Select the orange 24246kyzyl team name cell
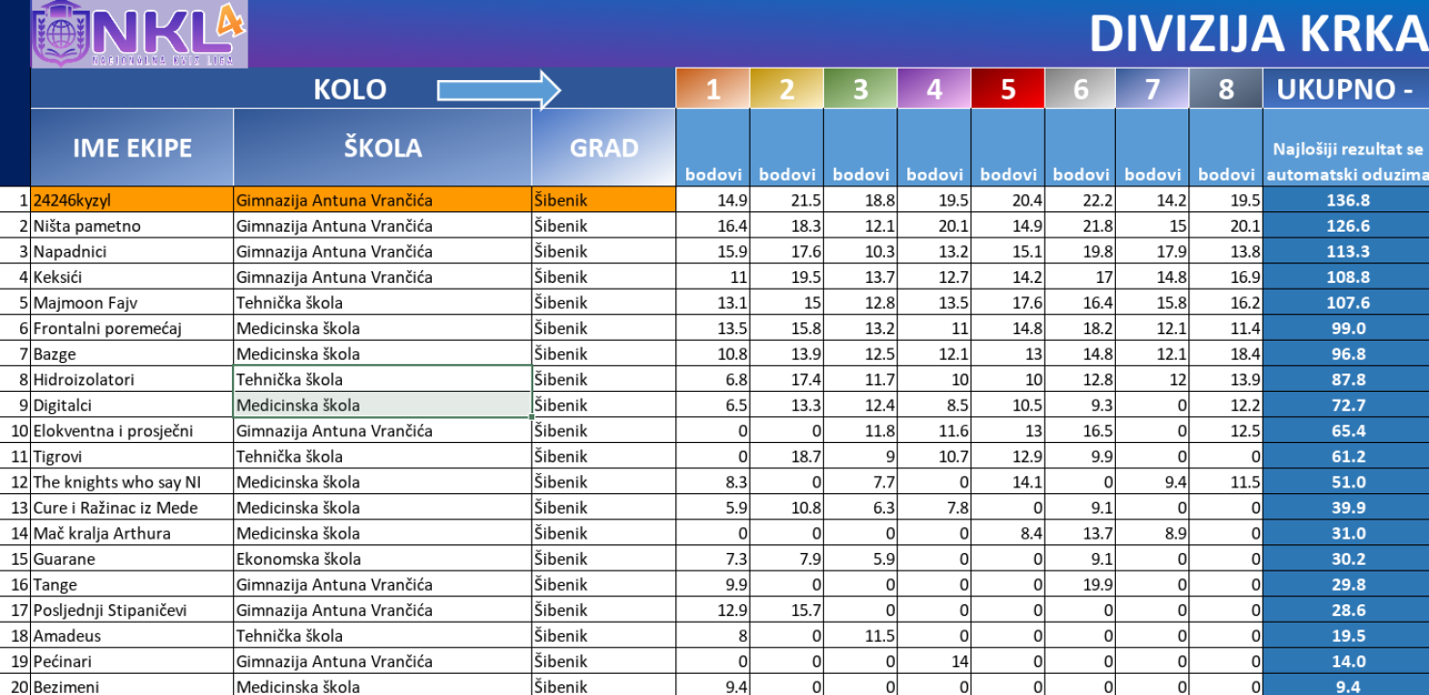1429x695 pixels. 132,200
